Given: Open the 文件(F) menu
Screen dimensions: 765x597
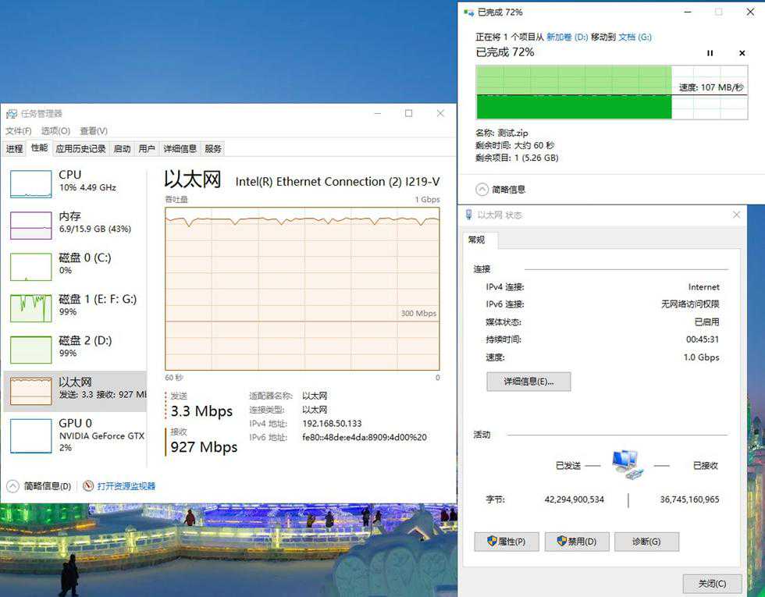Looking at the screenshot, I should (19, 131).
